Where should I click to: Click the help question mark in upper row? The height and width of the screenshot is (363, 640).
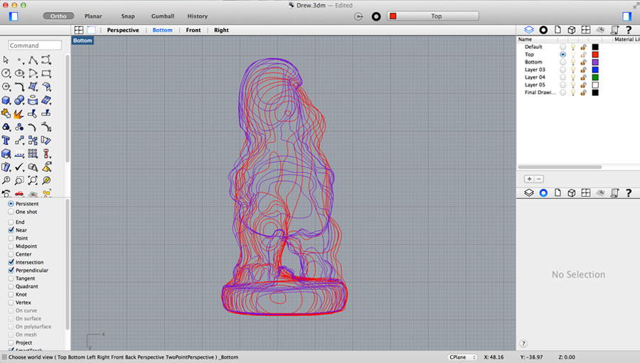point(629,30)
